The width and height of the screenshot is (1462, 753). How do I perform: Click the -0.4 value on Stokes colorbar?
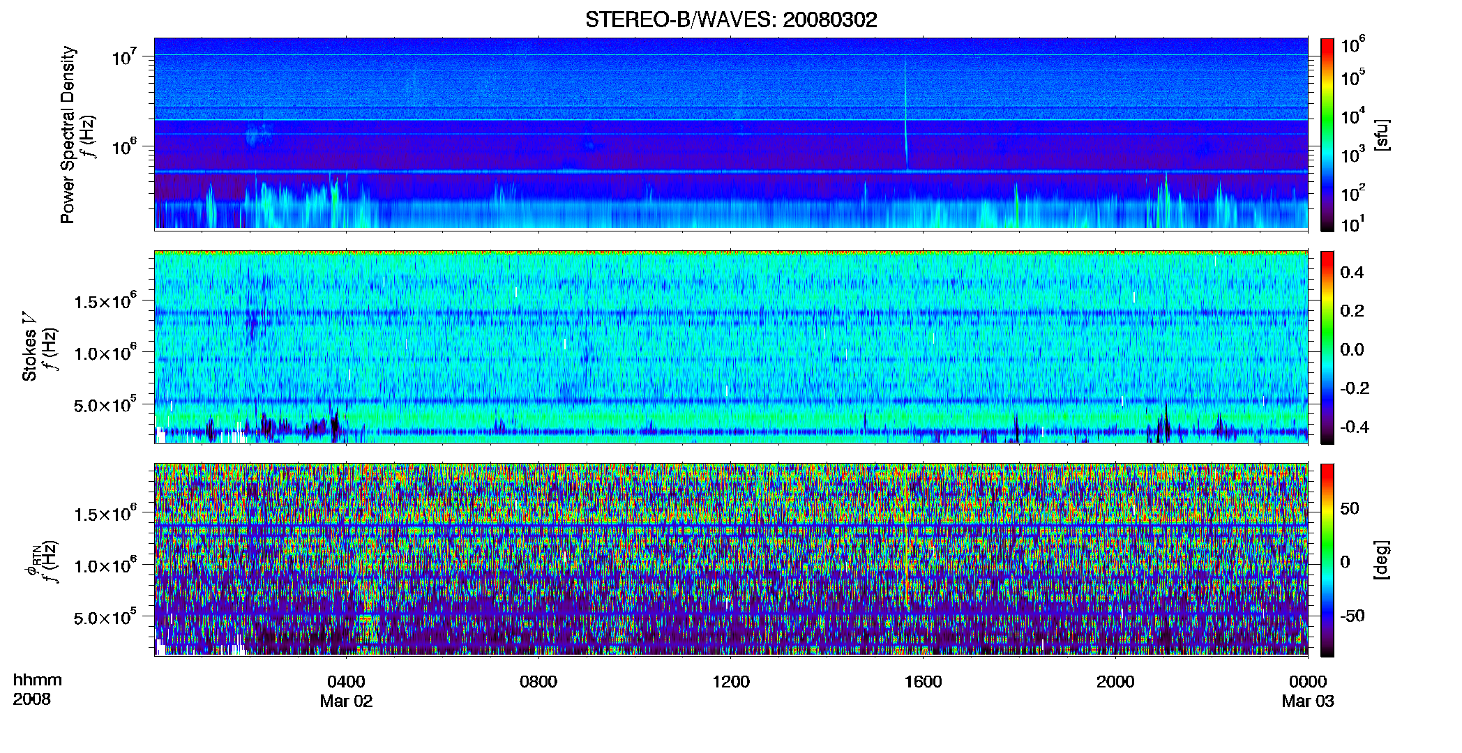click(x=1355, y=427)
